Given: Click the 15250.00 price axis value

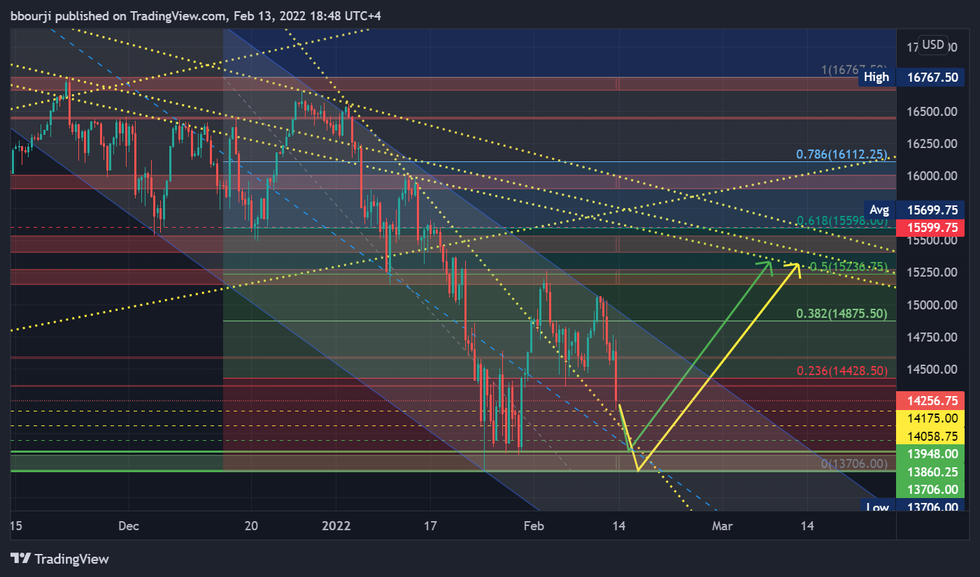Looking at the screenshot, I should point(932,272).
